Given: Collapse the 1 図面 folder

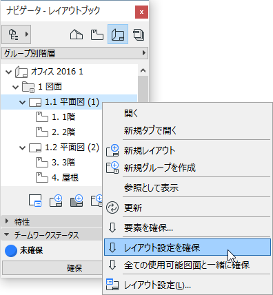Looking at the screenshot, I should click(15, 87).
